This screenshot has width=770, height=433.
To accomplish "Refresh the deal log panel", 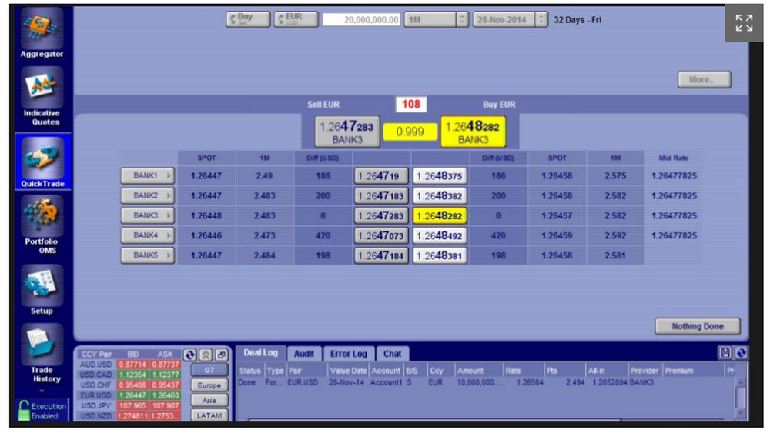I will [x=741, y=352].
